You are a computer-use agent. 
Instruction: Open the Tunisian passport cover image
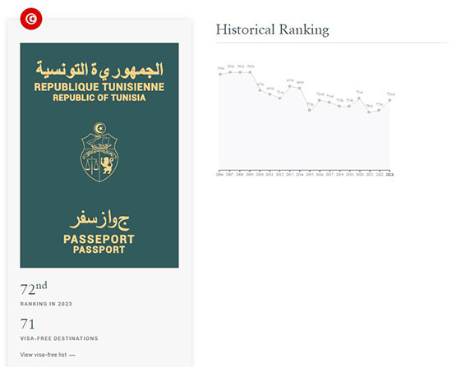pos(99,155)
